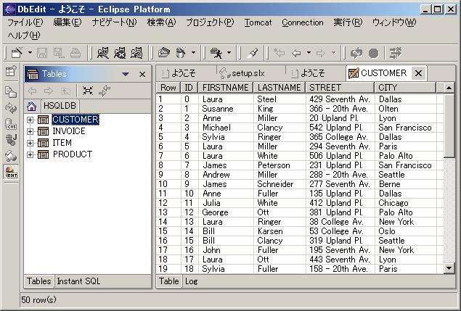Click the New wizard icon in toolbar
This screenshot has width=461, height=311.
tap(17, 53)
